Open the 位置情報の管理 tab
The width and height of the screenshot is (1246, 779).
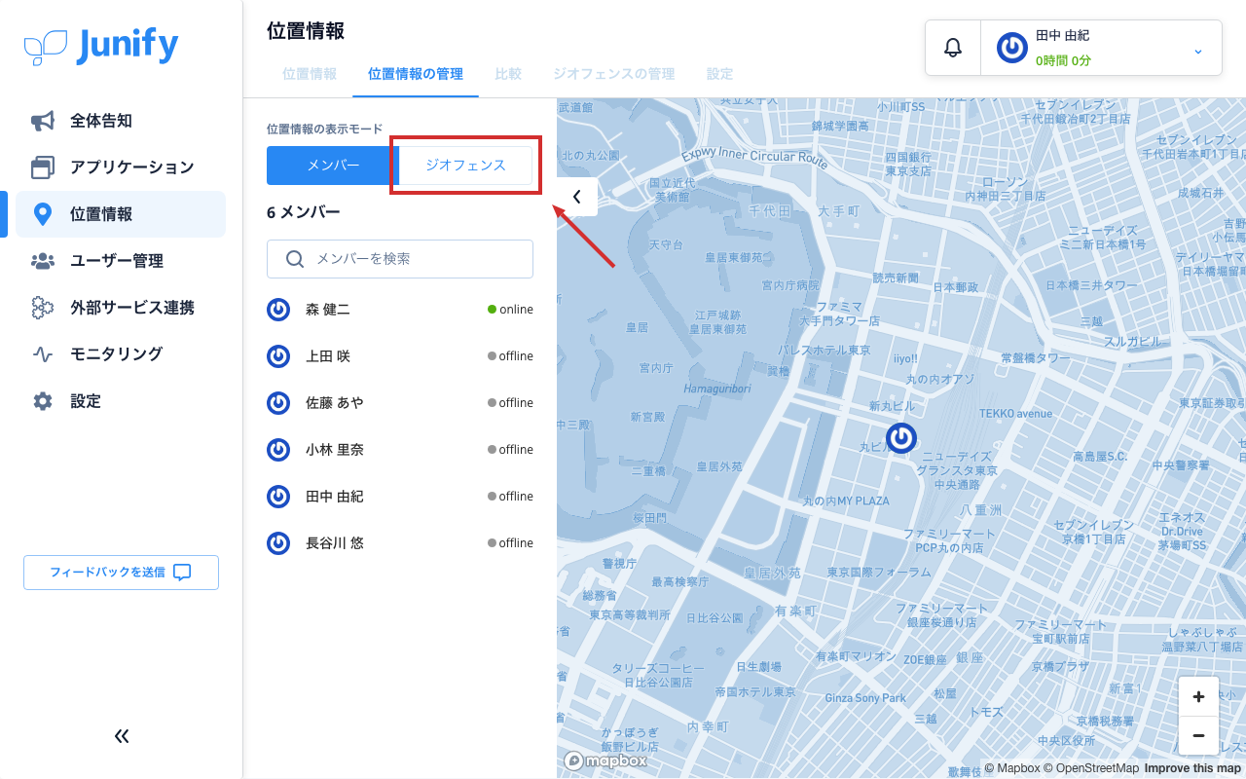416,74
